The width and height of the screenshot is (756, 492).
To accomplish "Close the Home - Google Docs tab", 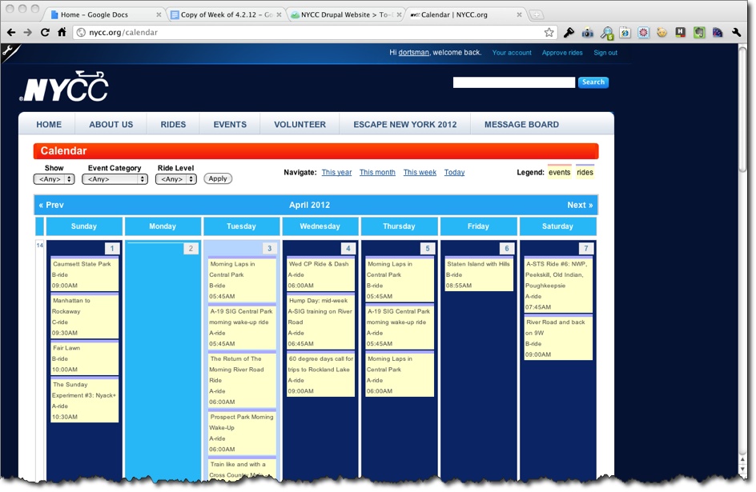I will point(159,15).
